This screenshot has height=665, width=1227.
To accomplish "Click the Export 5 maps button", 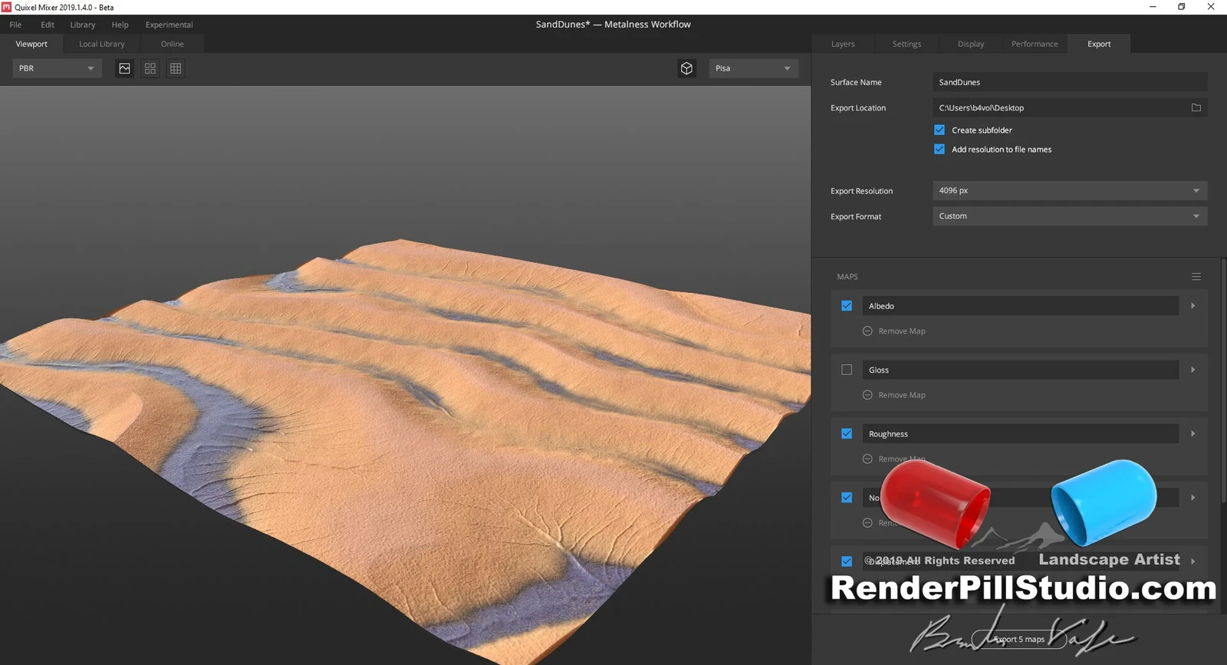I will click(x=1018, y=639).
